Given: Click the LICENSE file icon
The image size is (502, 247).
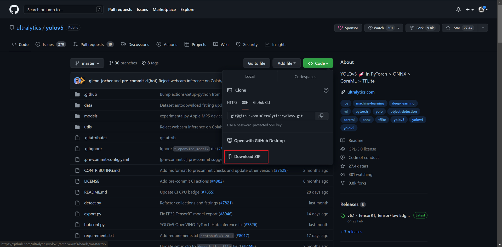Looking at the screenshot, I should click(x=77, y=181).
